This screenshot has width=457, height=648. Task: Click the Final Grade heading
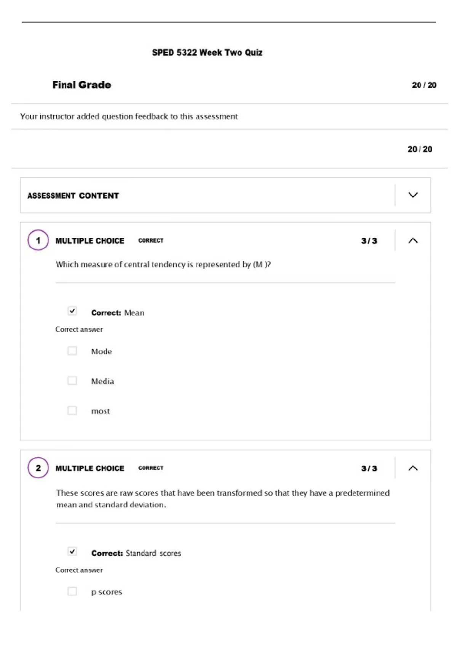pos(82,85)
